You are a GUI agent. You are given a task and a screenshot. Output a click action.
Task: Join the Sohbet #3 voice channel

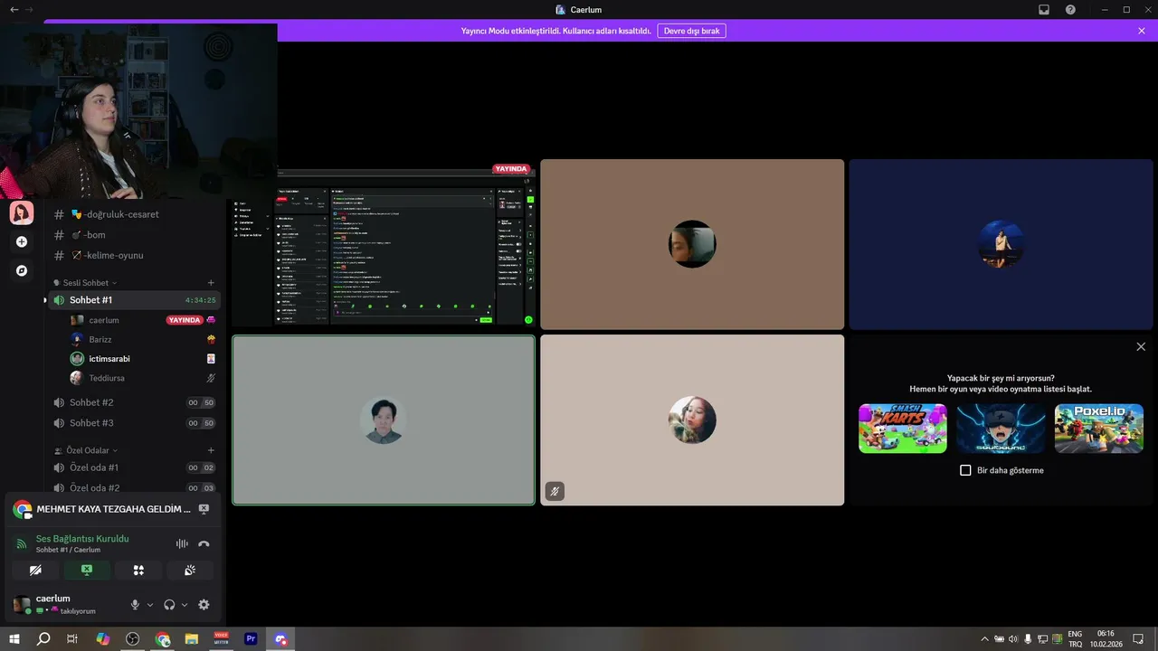(134, 423)
